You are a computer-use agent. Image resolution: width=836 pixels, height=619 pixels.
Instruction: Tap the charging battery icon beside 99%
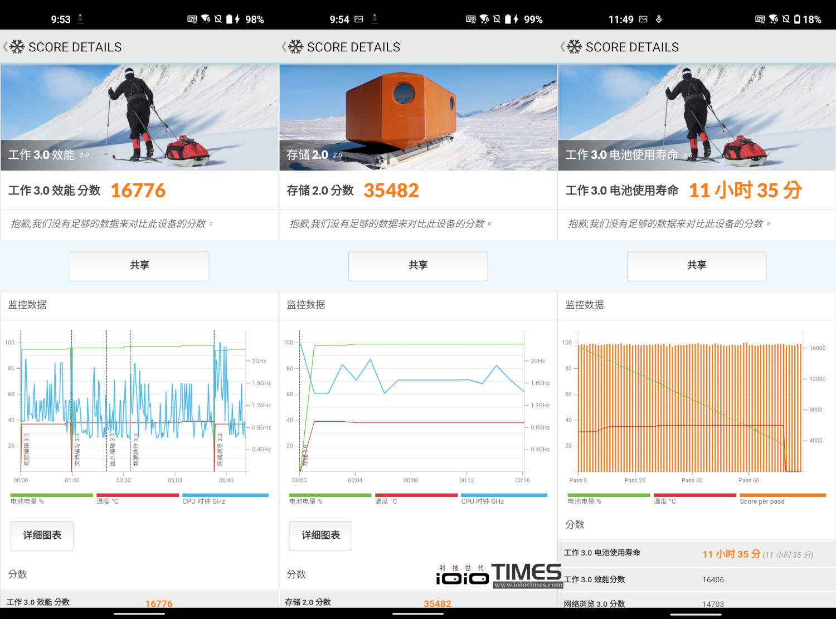pyautogui.click(x=511, y=19)
